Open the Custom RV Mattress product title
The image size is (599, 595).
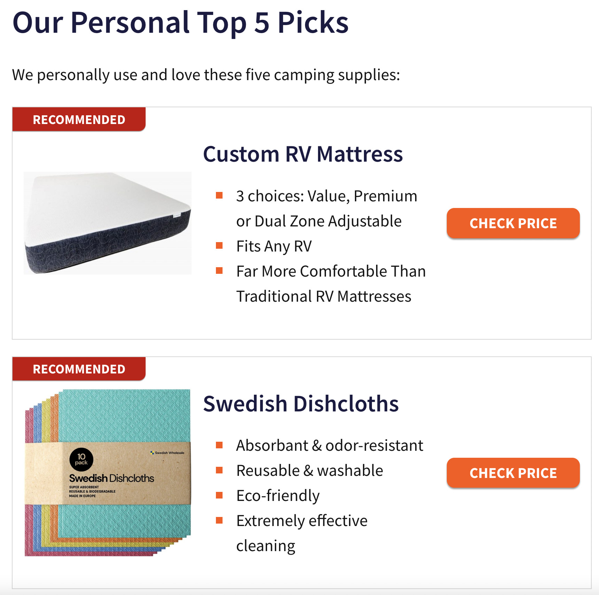click(x=303, y=154)
